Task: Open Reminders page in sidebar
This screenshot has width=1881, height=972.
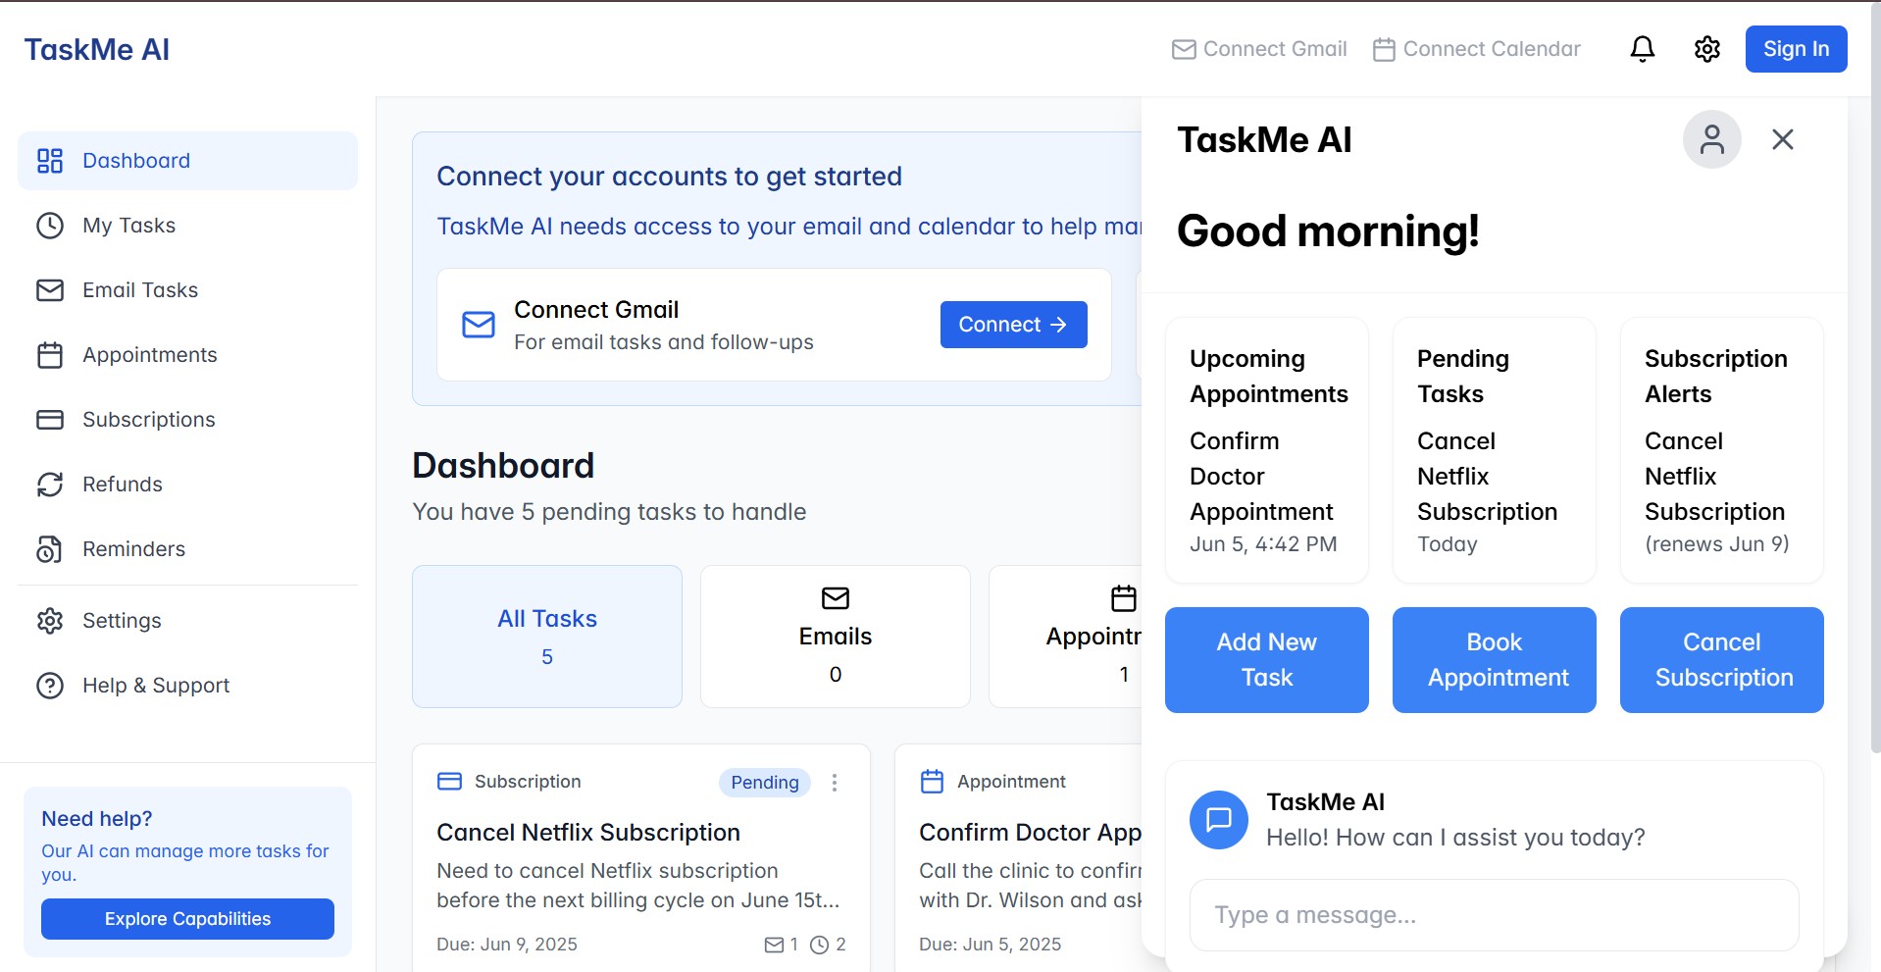Action: 187,549
